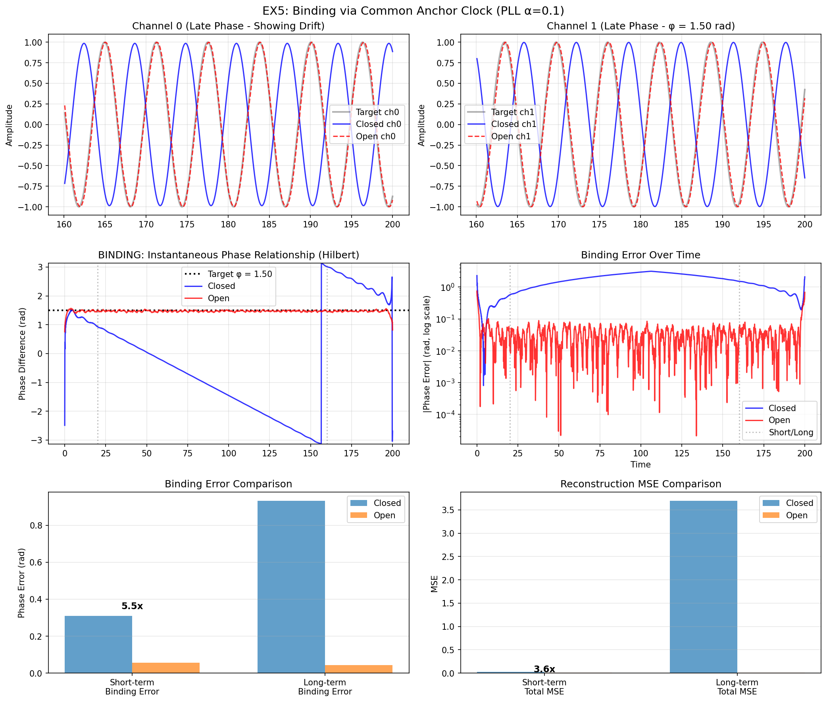Click the 'Binding Error Over Time' title
This screenshot has height=702, width=827.
[x=640, y=255]
